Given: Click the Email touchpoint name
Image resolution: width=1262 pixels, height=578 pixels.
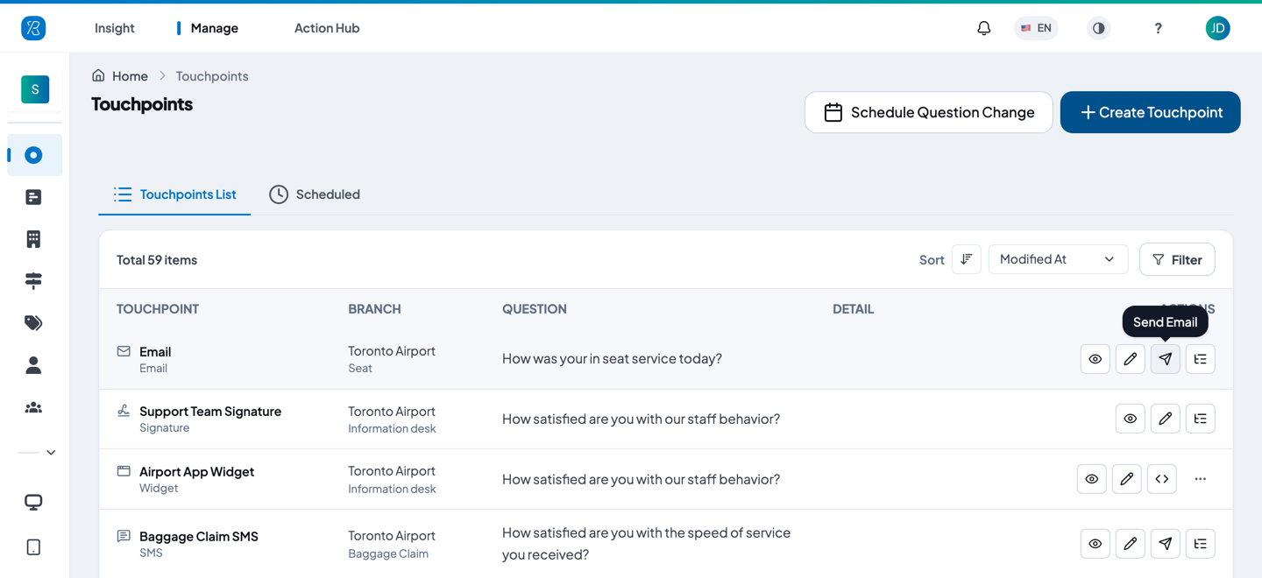Looking at the screenshot, I should [155, 351].
